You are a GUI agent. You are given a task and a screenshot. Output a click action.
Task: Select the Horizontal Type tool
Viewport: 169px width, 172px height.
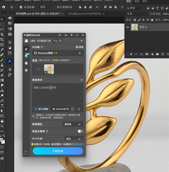(2, 106)
